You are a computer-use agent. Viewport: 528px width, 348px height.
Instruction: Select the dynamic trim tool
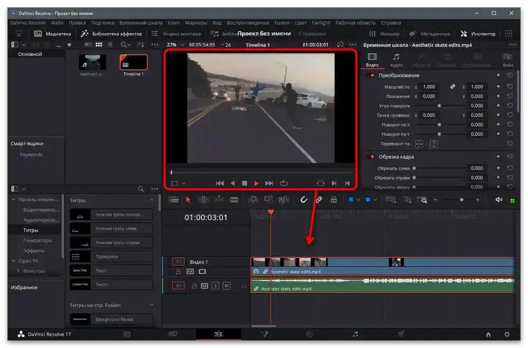[219, 200]
